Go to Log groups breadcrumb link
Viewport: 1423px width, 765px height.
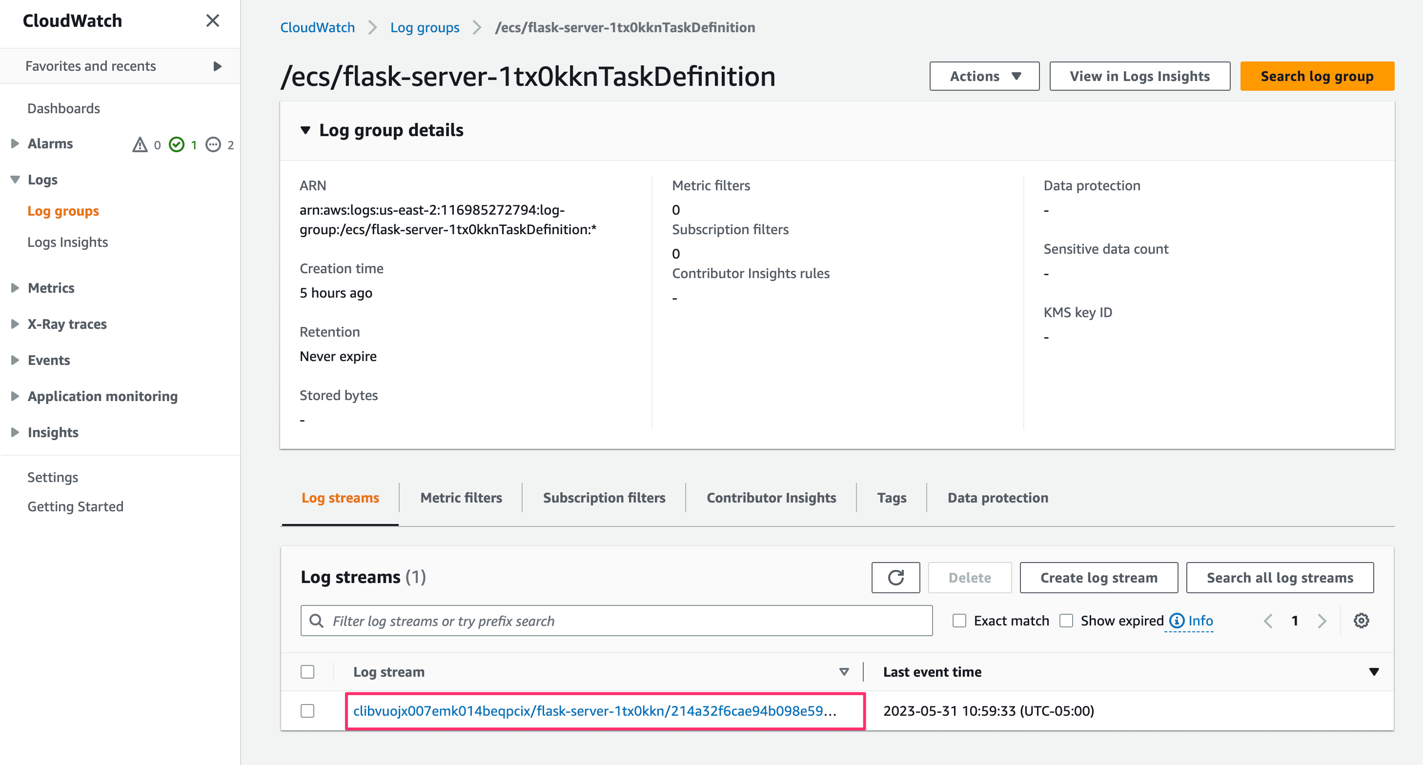click(425, 28)
